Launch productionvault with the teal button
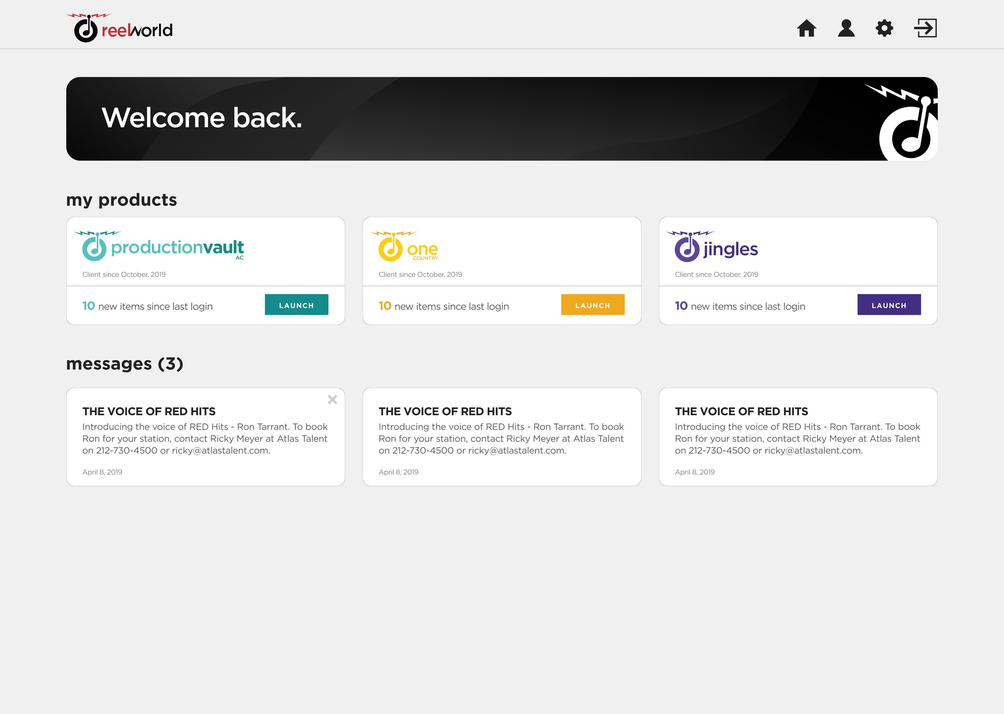Viewport: 1004px width, 714px height. pyautogui.click(x=296, y=305)
